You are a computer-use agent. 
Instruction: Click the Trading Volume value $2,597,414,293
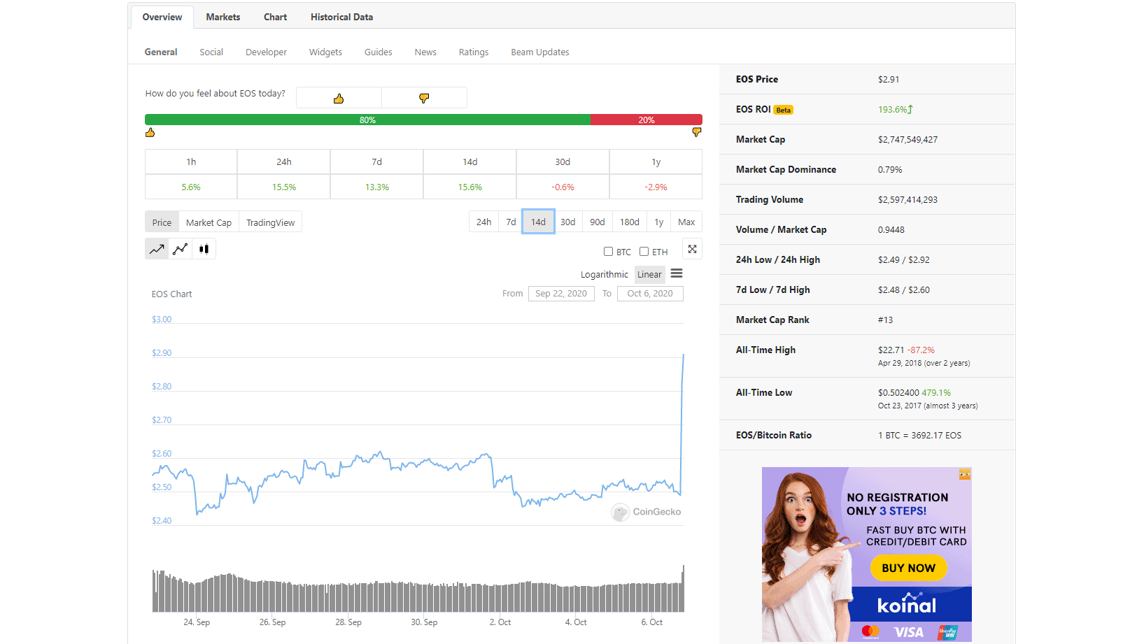[907, 200]
